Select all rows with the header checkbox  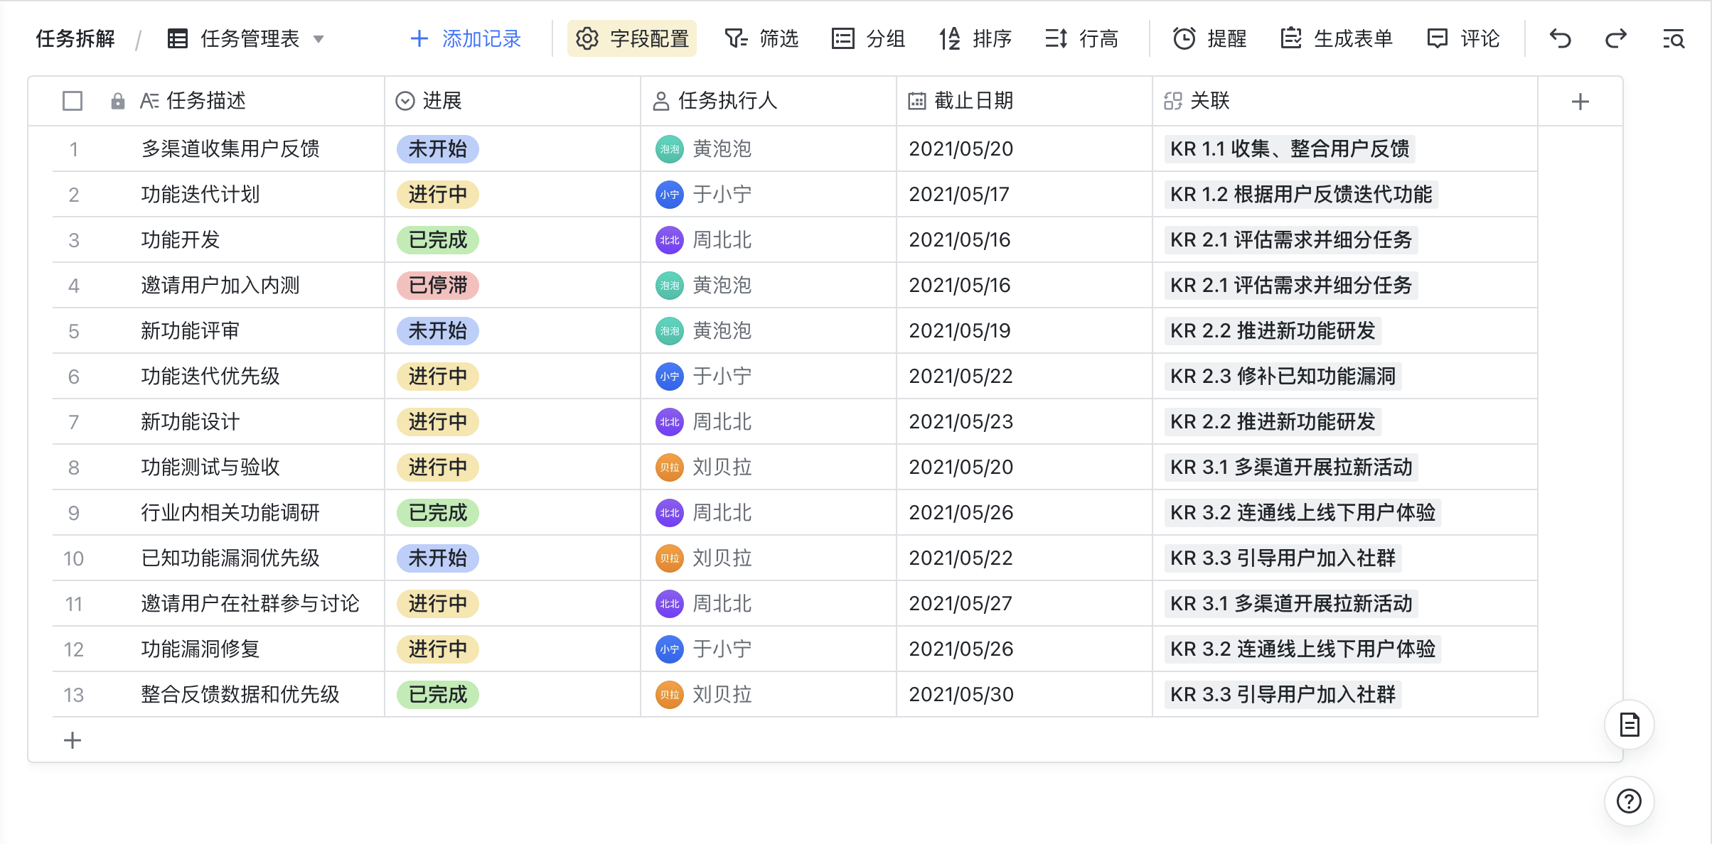(72, 101)
